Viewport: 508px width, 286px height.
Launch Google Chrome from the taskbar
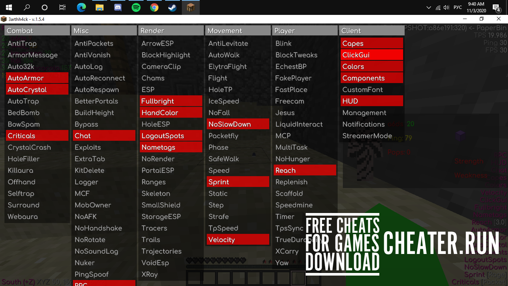[x=154, y=7]
